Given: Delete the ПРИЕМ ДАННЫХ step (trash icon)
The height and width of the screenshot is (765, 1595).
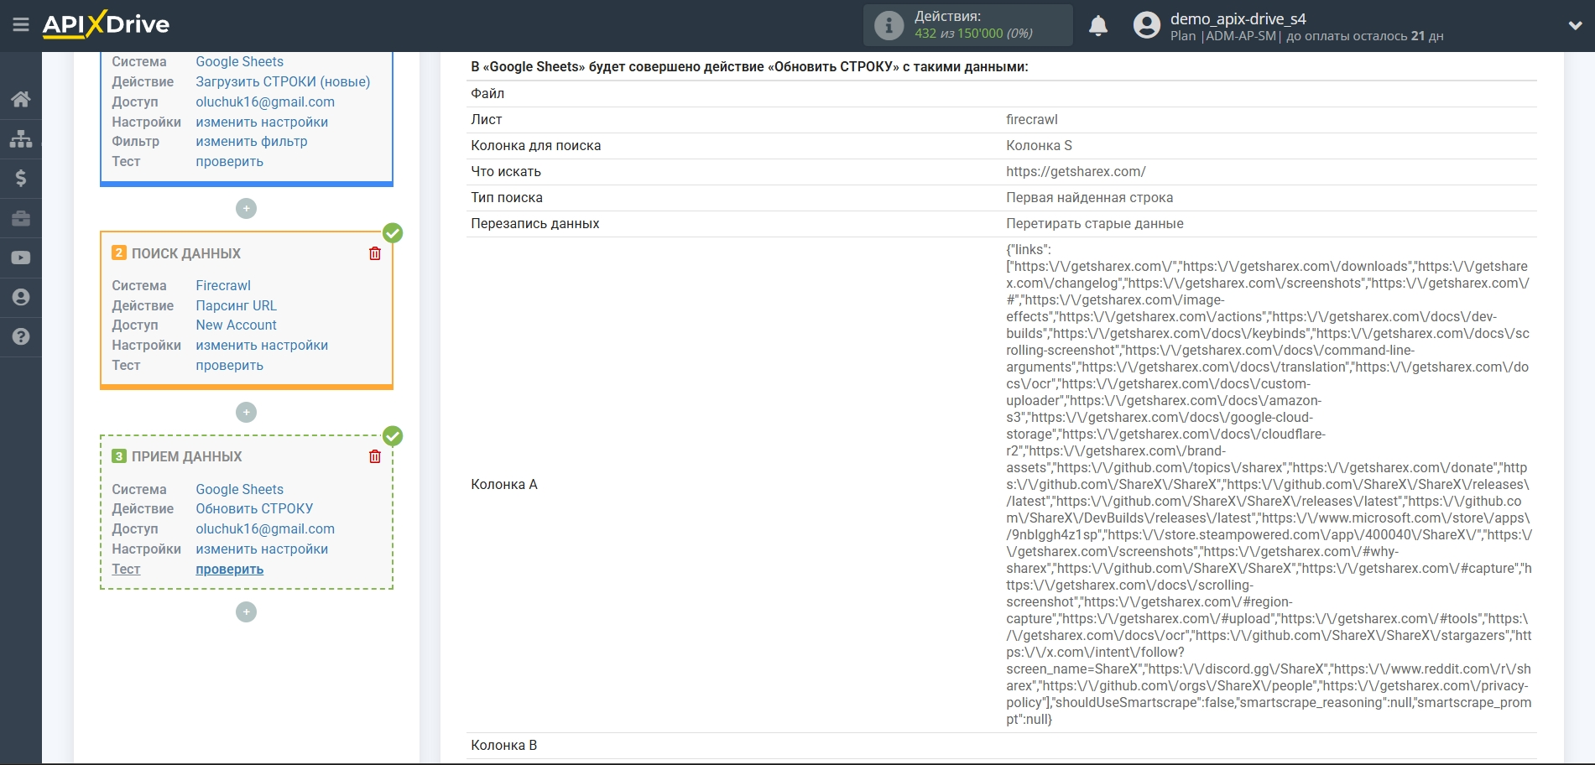Looking at the screenshot, I should 375,455.
